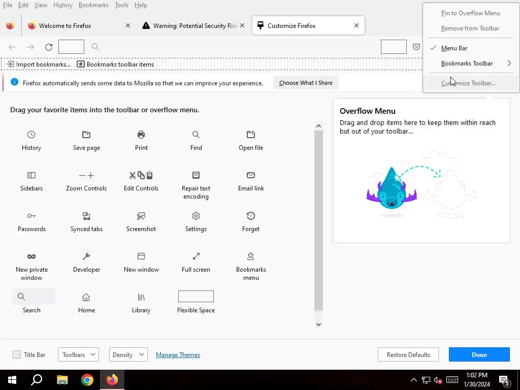Viewport: 520px width, 390px height.
Task: Switch to the Welcome to Firefox tab
Action: click(x=79, y=25)
